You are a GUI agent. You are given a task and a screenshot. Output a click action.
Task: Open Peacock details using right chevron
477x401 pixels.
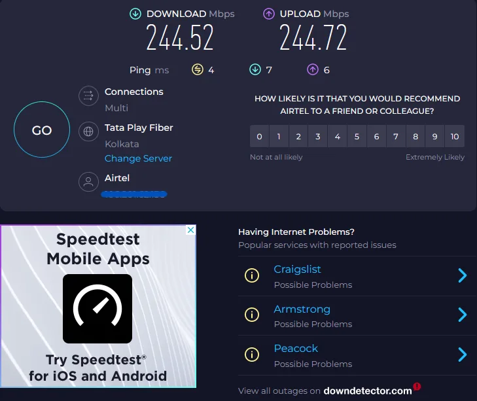pyautogui.click(x=463, y=355)
